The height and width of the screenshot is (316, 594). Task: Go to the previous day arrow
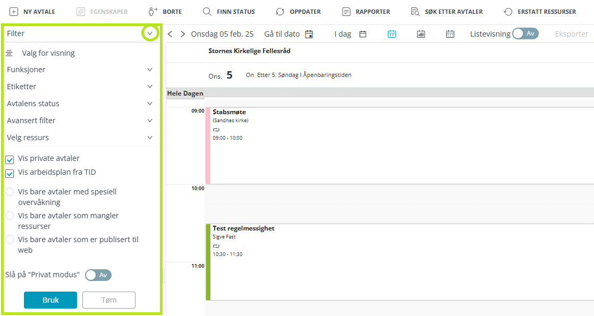pyautogui.click(x=170, y=34)
